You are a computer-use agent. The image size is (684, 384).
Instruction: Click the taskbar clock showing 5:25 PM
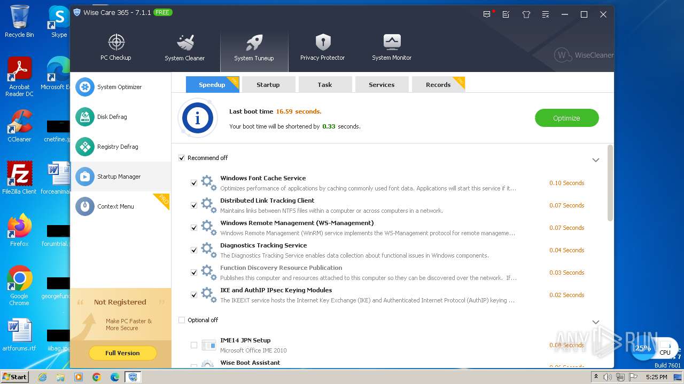click(656, 377)
